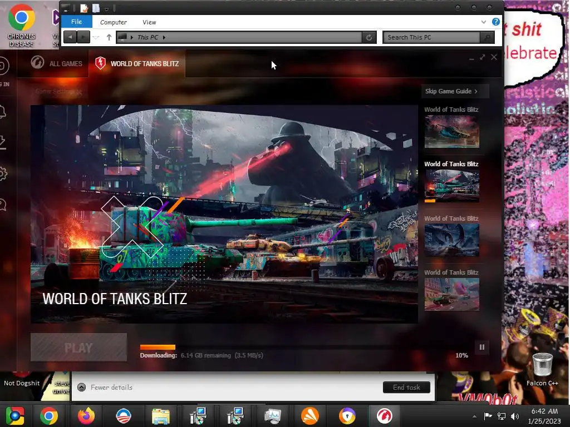Click the main World of Tanks Blitz banner image
Image resolution: width=570 pixels, height=427 pixels.
click(224, 214)
